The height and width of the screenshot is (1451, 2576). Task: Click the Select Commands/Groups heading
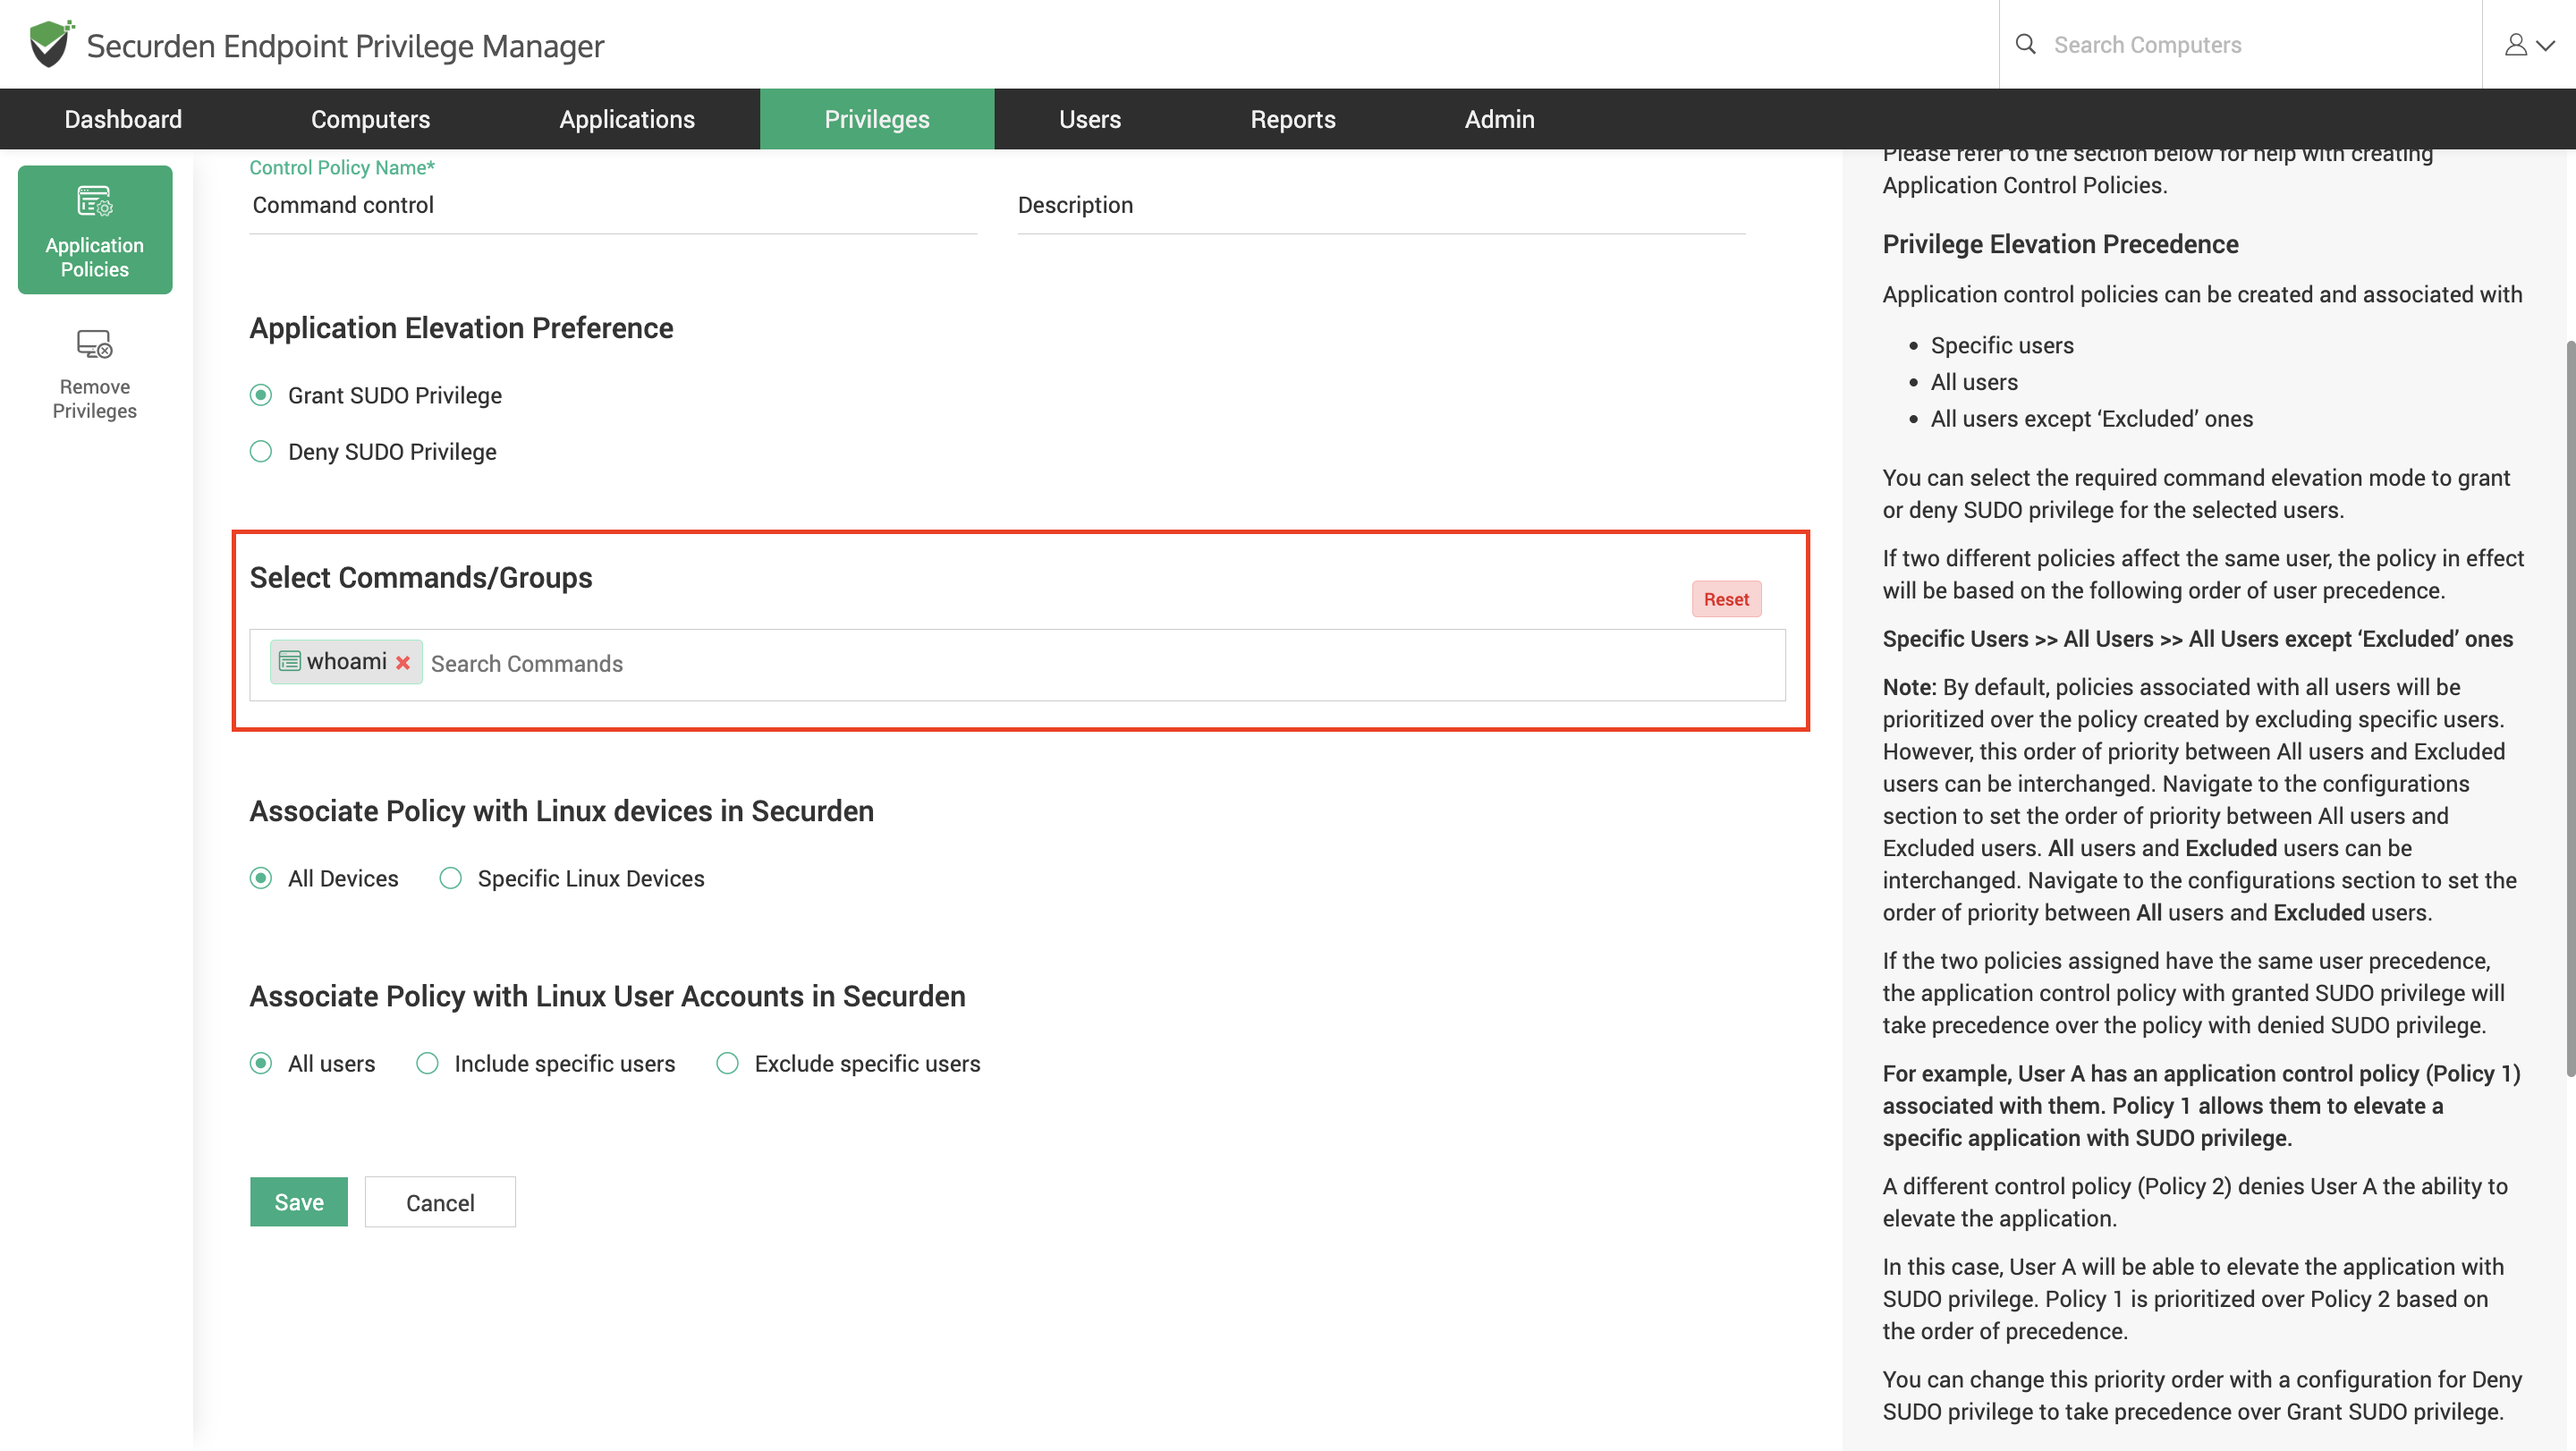tap(421, 577)
